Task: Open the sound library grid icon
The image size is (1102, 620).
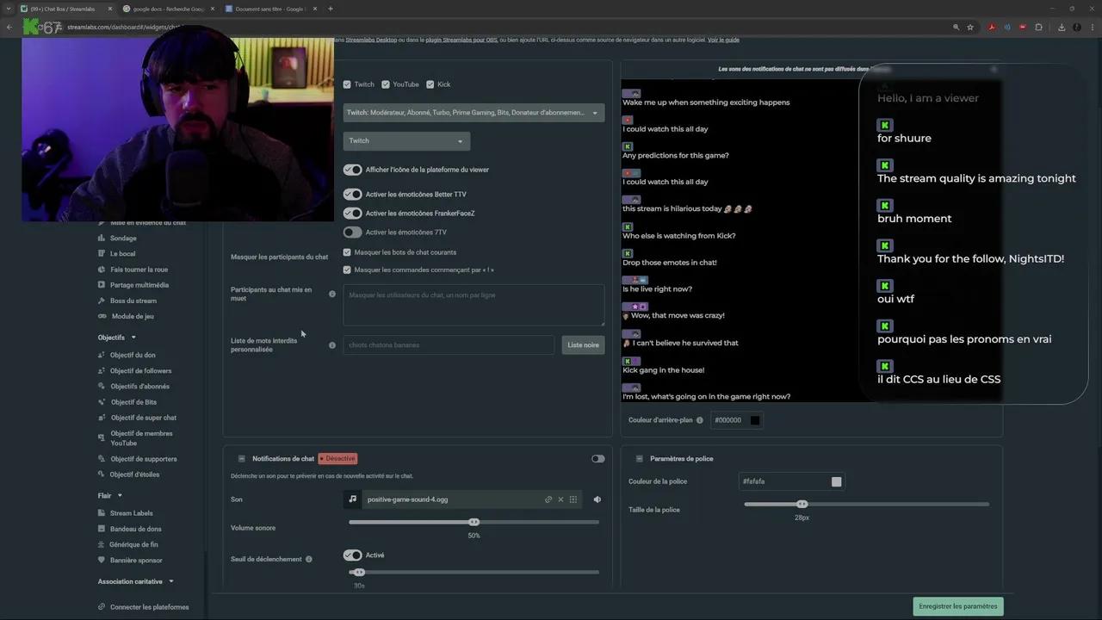Action: (x=573, y=499)
